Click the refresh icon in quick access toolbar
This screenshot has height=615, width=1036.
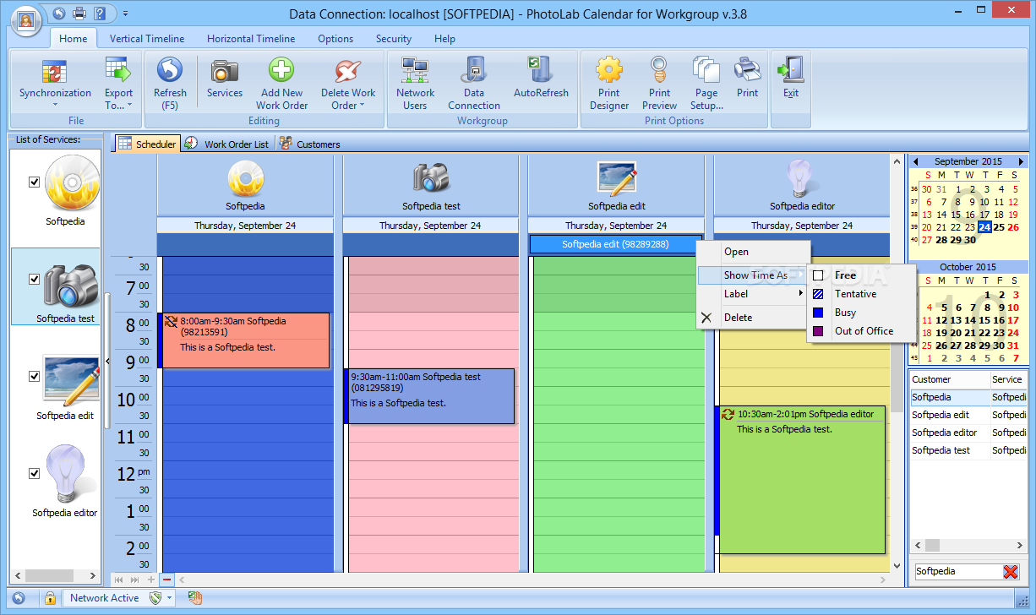[59, 13]
